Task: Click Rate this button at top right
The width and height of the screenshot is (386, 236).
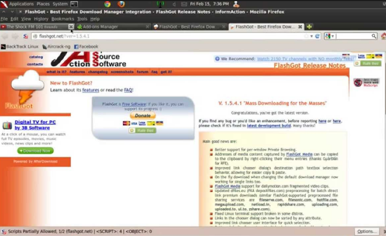Action: (368, 63)
